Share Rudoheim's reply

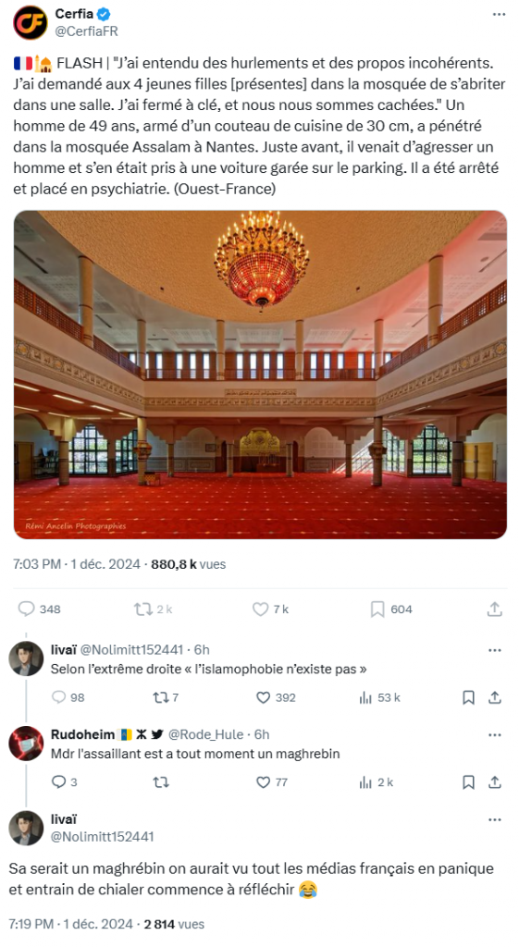click(x=494, y=782)
